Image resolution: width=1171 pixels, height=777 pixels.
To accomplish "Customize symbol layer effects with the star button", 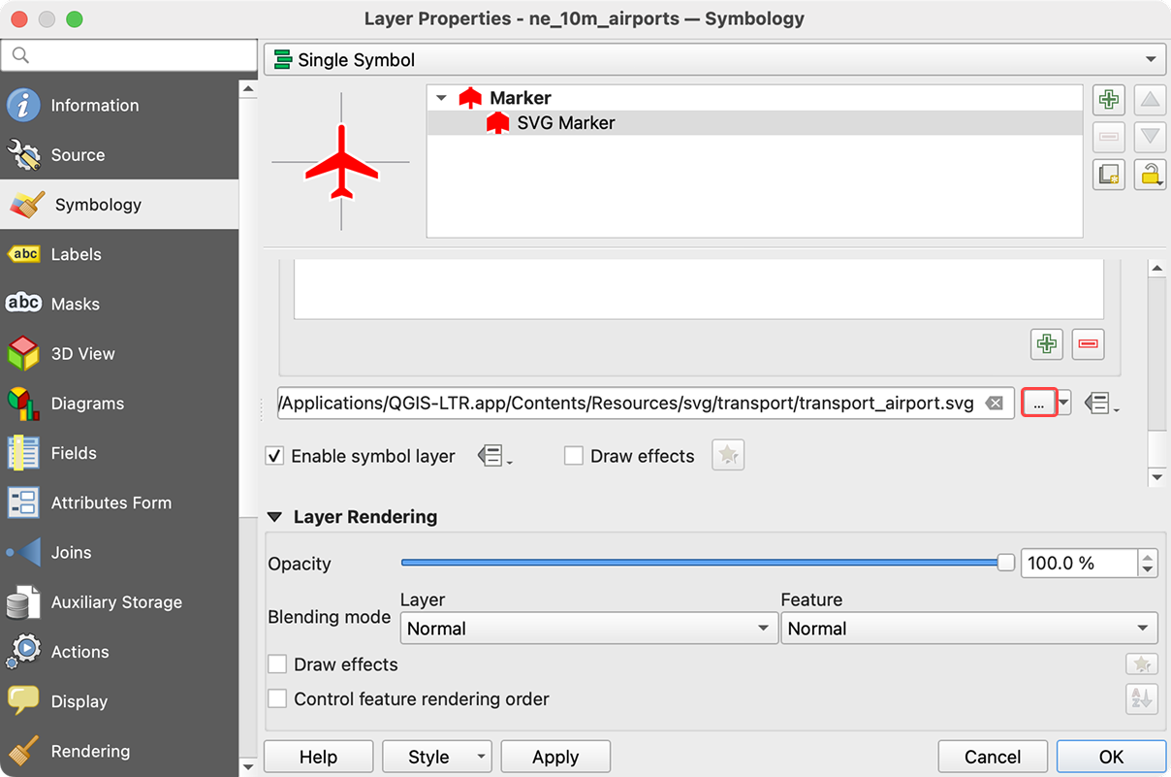I will pyautogui.click(x=728, y=455).
